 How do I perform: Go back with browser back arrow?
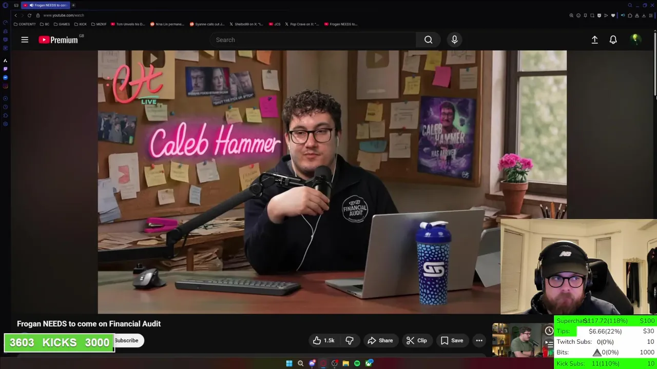point(15,15)
